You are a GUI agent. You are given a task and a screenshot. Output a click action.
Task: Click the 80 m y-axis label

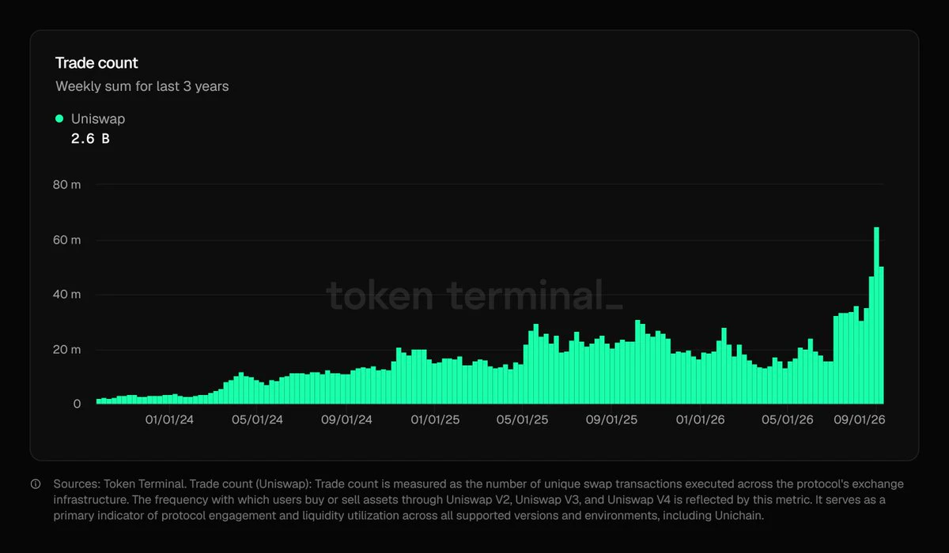coord(66,185)
